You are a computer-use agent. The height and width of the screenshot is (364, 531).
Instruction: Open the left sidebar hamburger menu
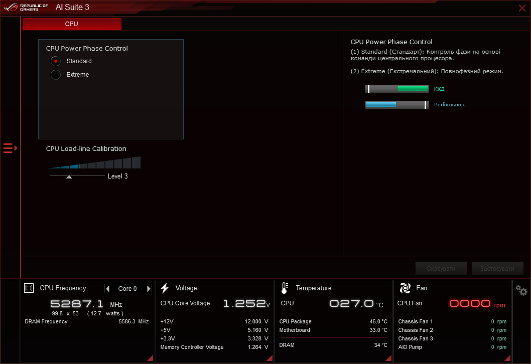(x=8, y=148)
